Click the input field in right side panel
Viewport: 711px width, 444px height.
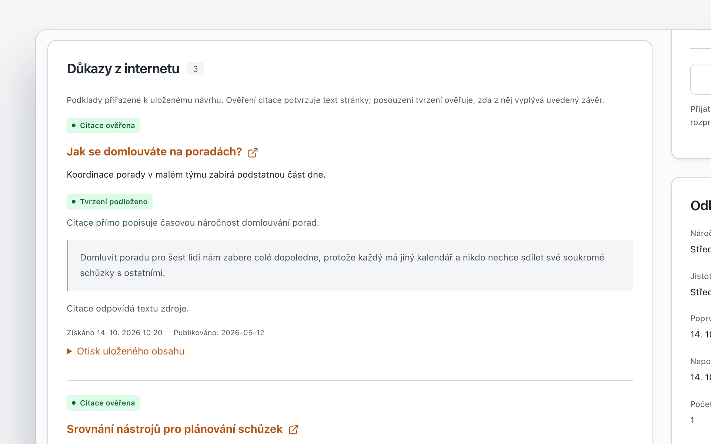pyautogui.click(x=701, y=79)
